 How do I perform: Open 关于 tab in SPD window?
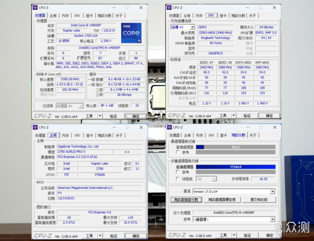pyautogui.click(x=253, y=16)
